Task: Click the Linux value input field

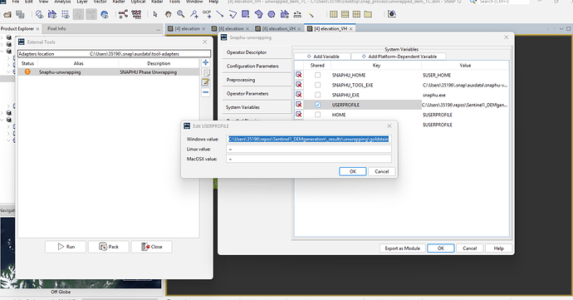Action: coord(309,149)
